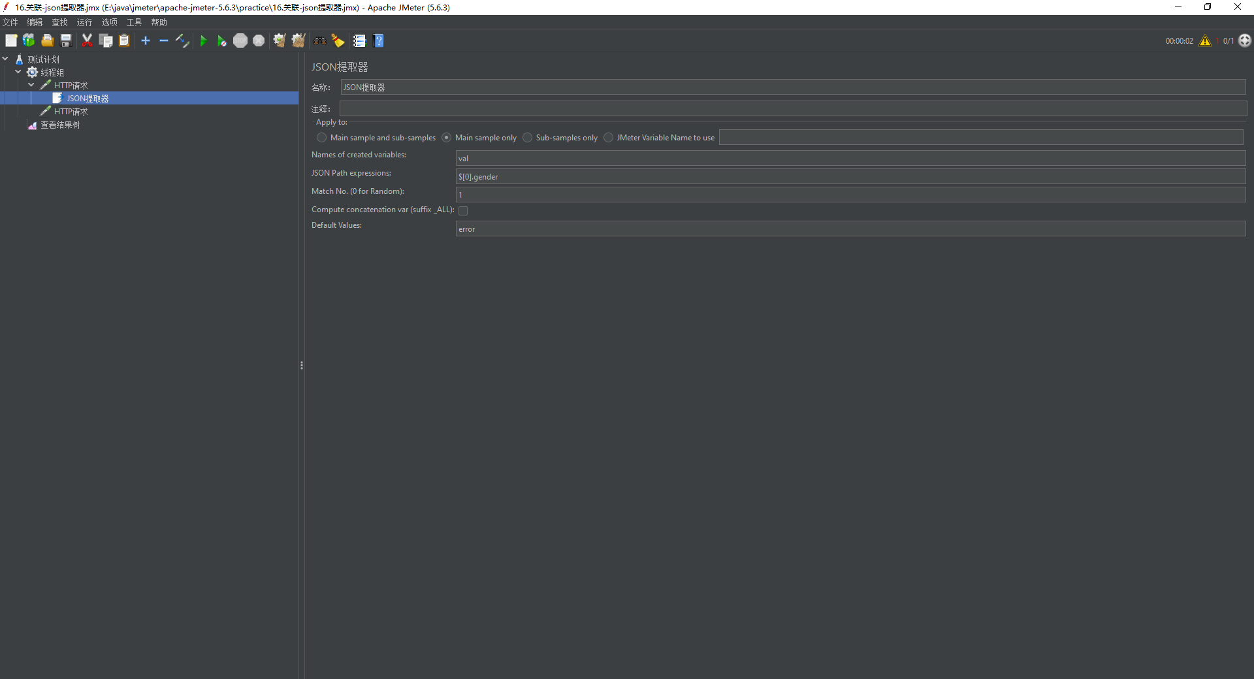Open the log viewer warning triangle
Screen dimensions: 1254x679
[x=1205, y=40]
